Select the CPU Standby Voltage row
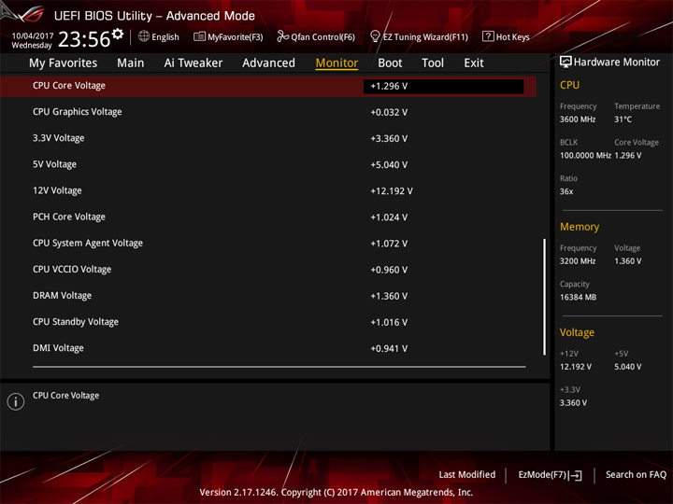 [268, 322]
